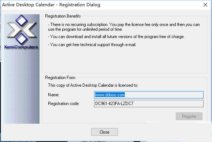The image size is (212, 142).
Task: Click the 'Registration Form' group label
Action: [60, 78]
